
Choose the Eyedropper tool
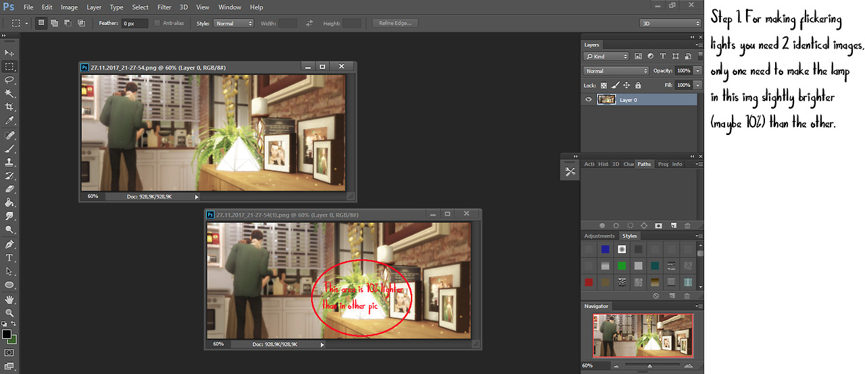[9, 121]
